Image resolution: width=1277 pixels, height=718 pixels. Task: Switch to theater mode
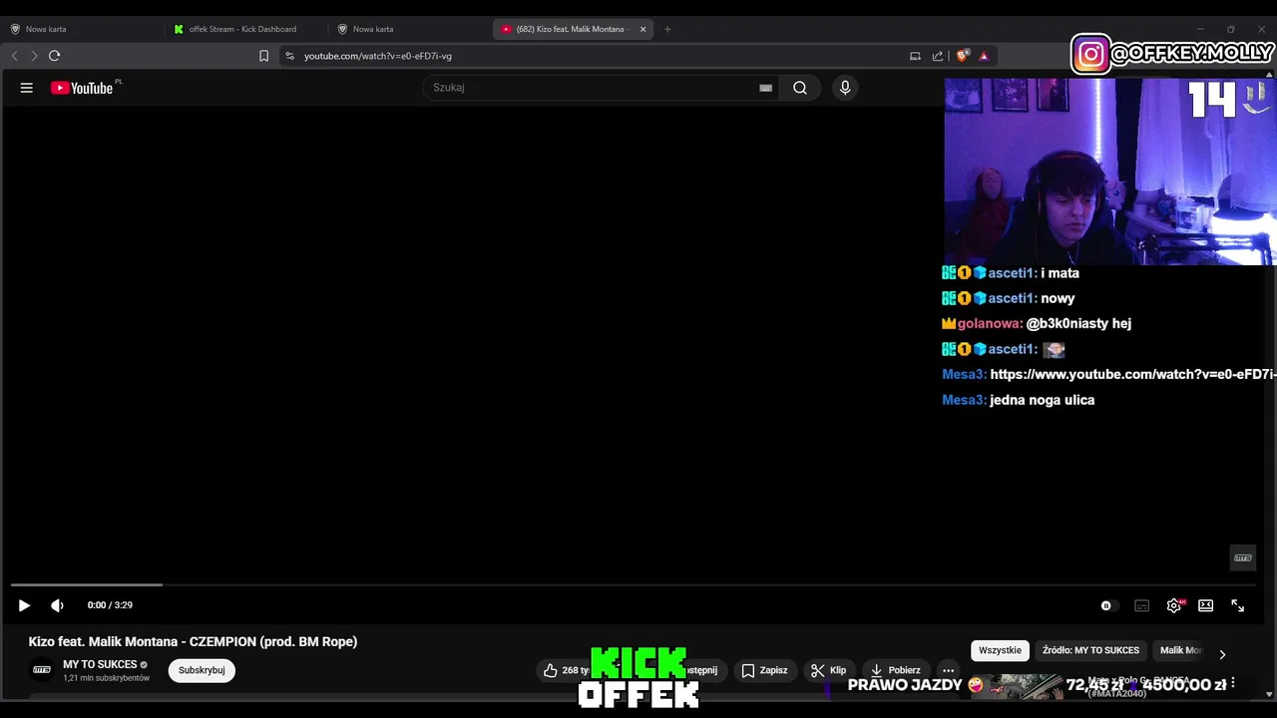1205,605
